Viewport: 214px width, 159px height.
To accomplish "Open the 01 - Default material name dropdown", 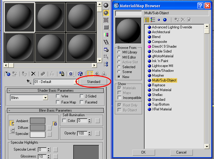I will click(75, 82).
